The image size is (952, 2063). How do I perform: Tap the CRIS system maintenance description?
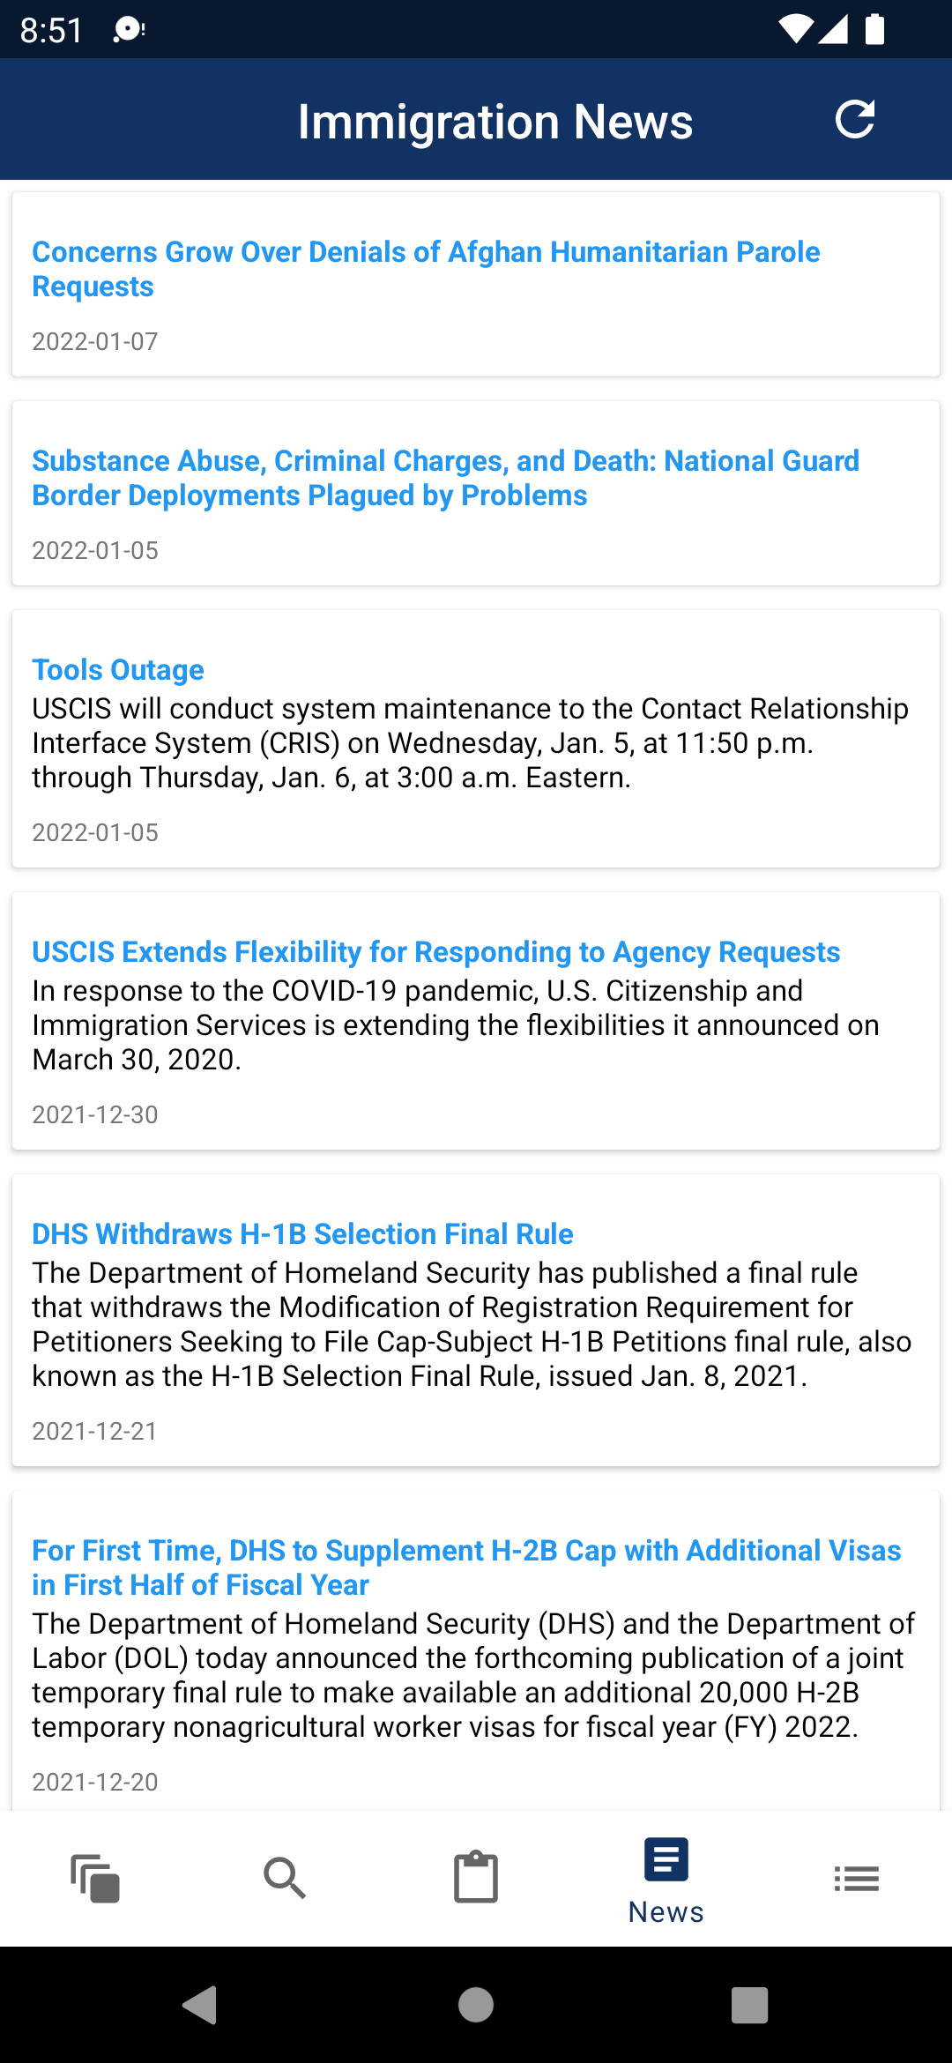tap(471, 743)
